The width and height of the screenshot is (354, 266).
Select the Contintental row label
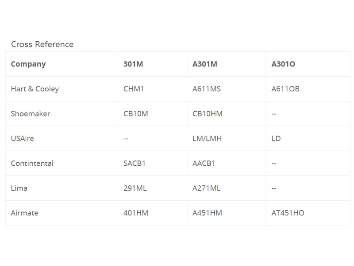click(32, 163)
